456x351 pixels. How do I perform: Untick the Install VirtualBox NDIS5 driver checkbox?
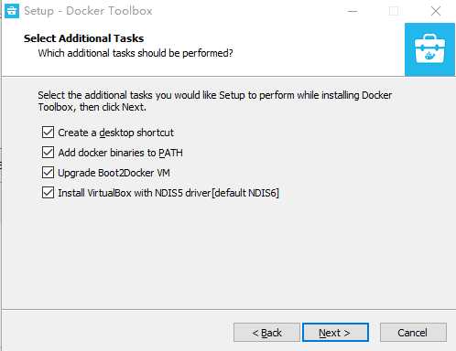coord(48,193)
